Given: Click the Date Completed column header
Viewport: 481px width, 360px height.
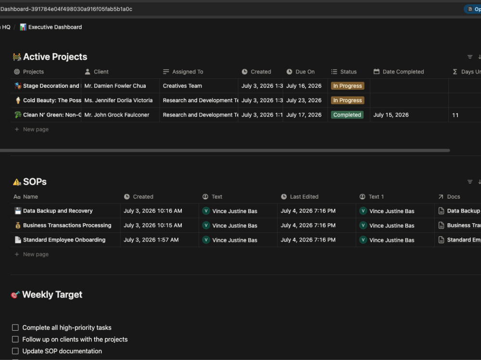Looking at the screenshot, I should pyautogui.click(x=399, y=72).
